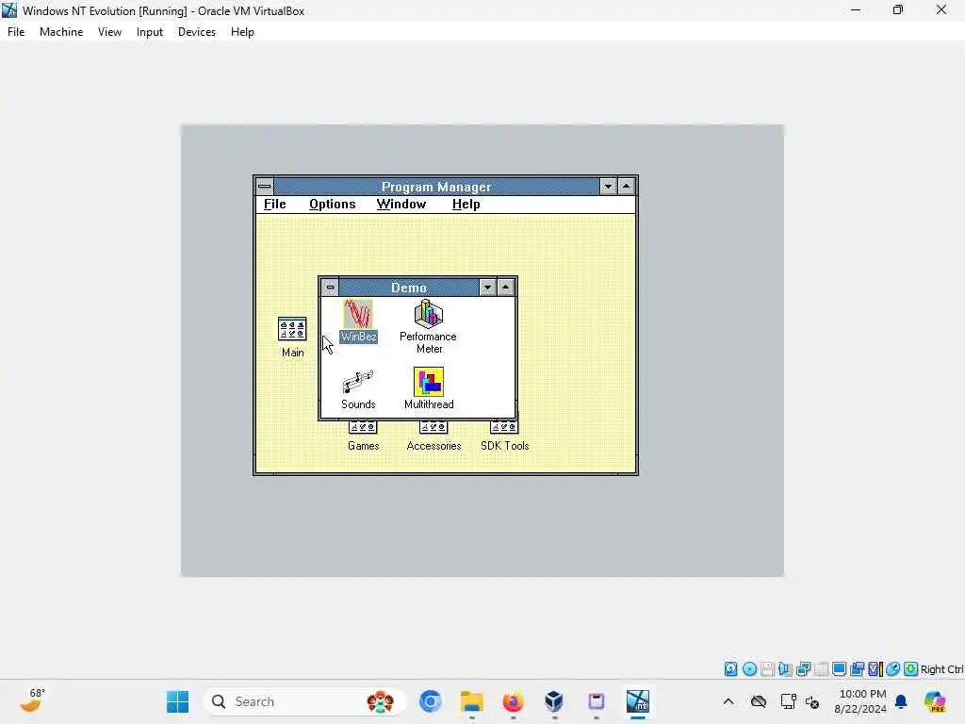Open the Windows Start menu
The width and height of the screenshot is (965, 724).
click(178, 701)
